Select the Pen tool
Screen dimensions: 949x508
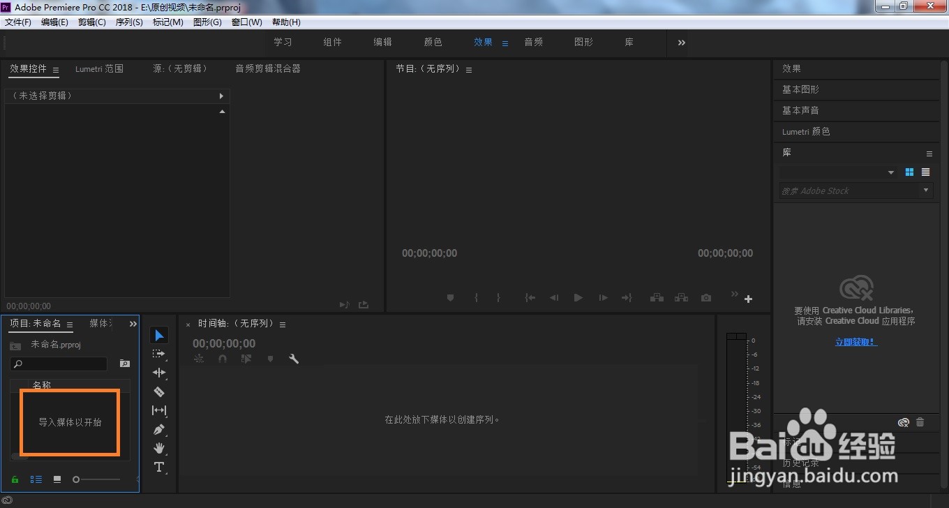159,429
